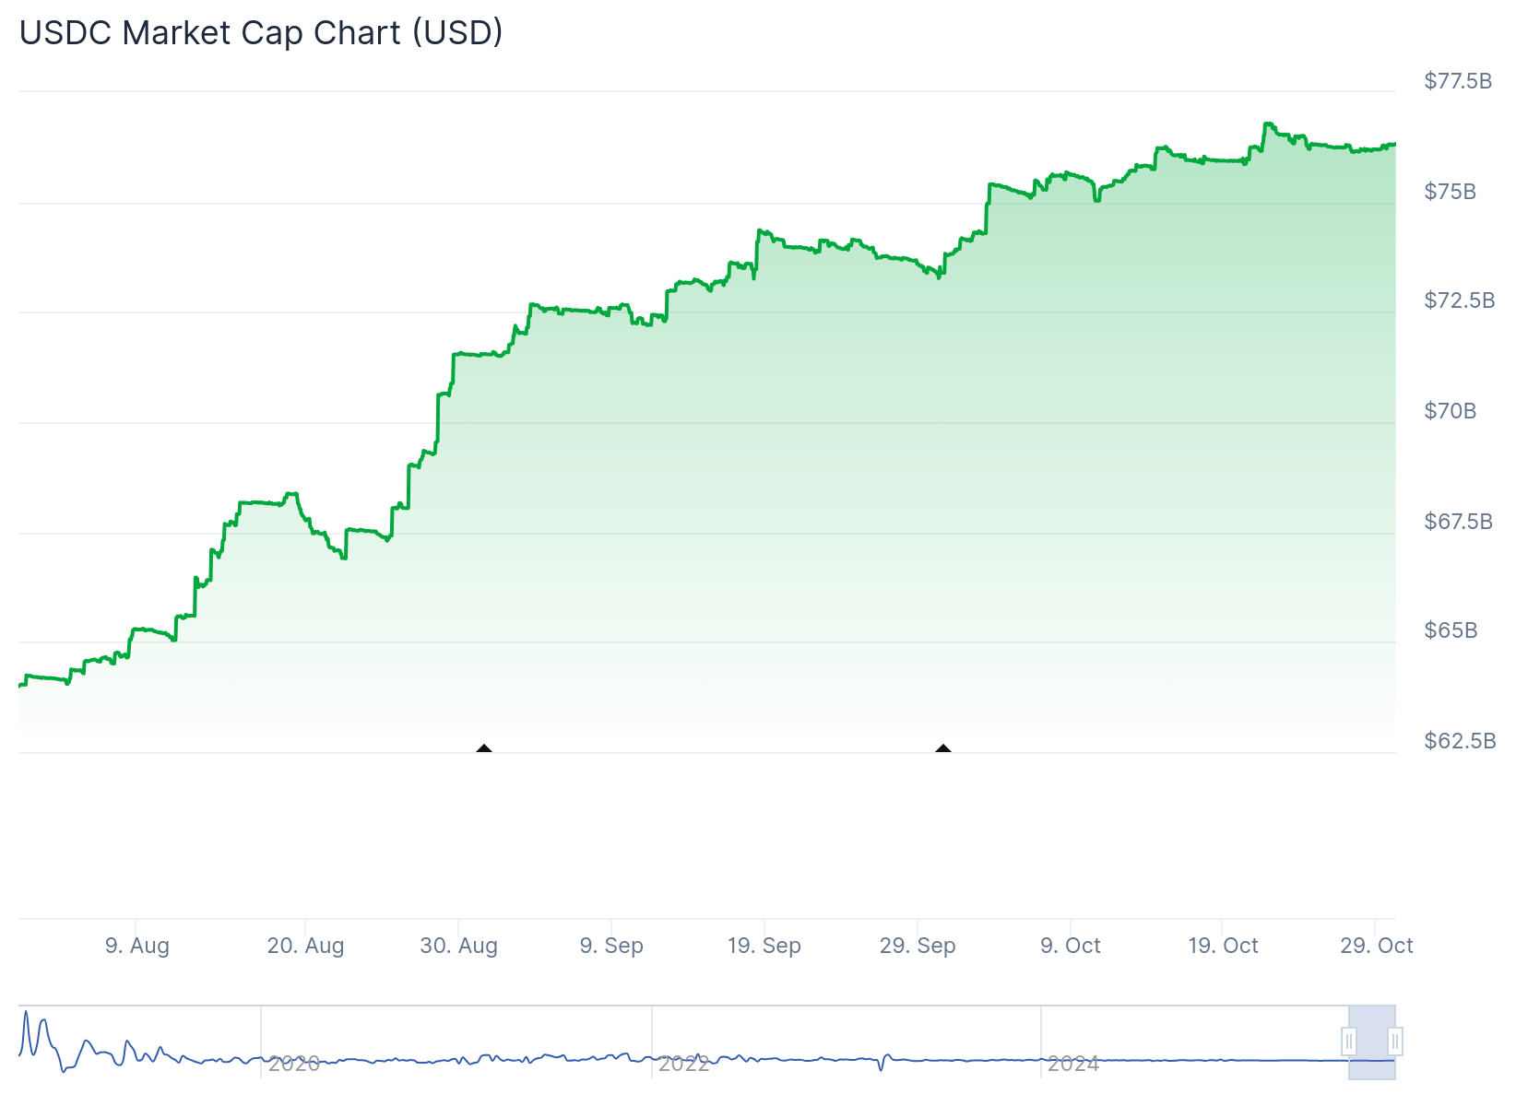Click the 9. Aug date label
This screenshot has width=1516, height=1106.
coord(137,946)
